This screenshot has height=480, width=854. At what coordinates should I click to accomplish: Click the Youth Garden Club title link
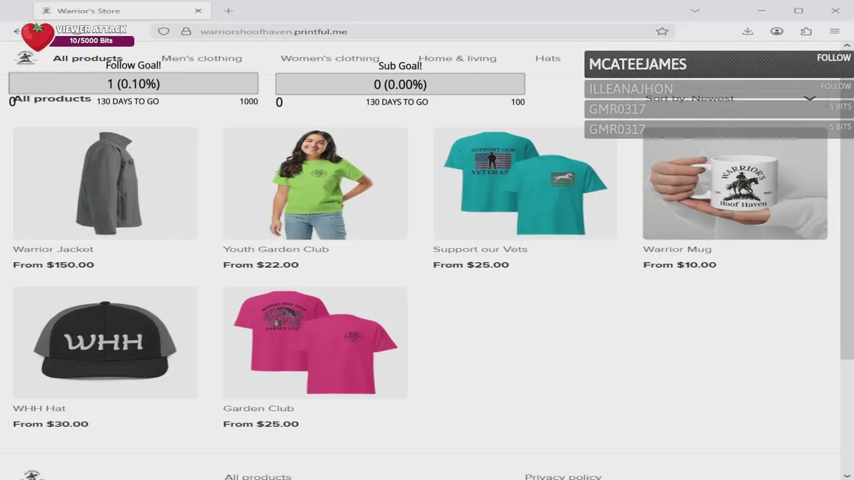coord(276,249)
